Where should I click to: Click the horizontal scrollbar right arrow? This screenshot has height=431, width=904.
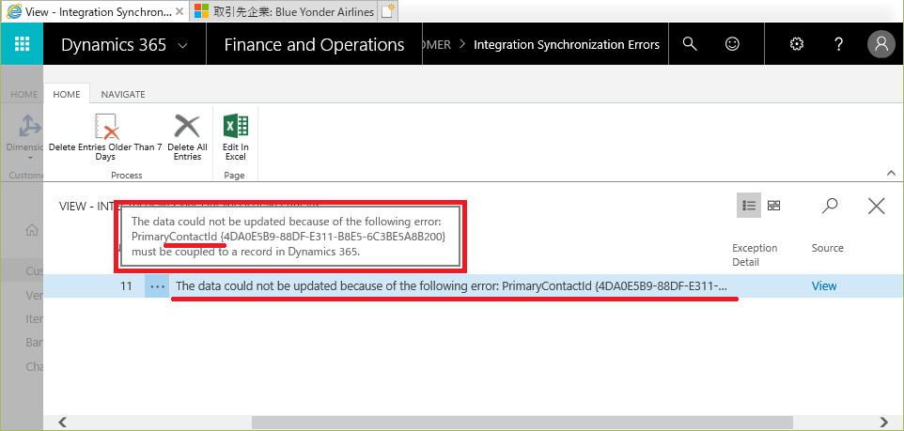pyautogui.click(x=883, y=423)
